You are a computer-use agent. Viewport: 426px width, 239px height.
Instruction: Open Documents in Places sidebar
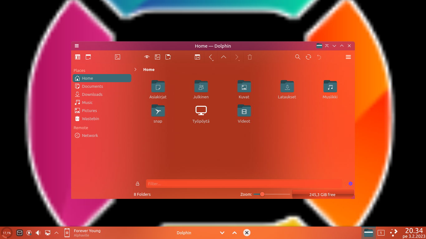point(102,86)
